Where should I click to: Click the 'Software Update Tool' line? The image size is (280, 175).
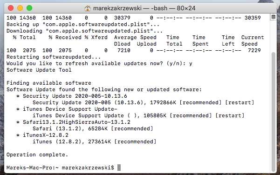(39, 70)
